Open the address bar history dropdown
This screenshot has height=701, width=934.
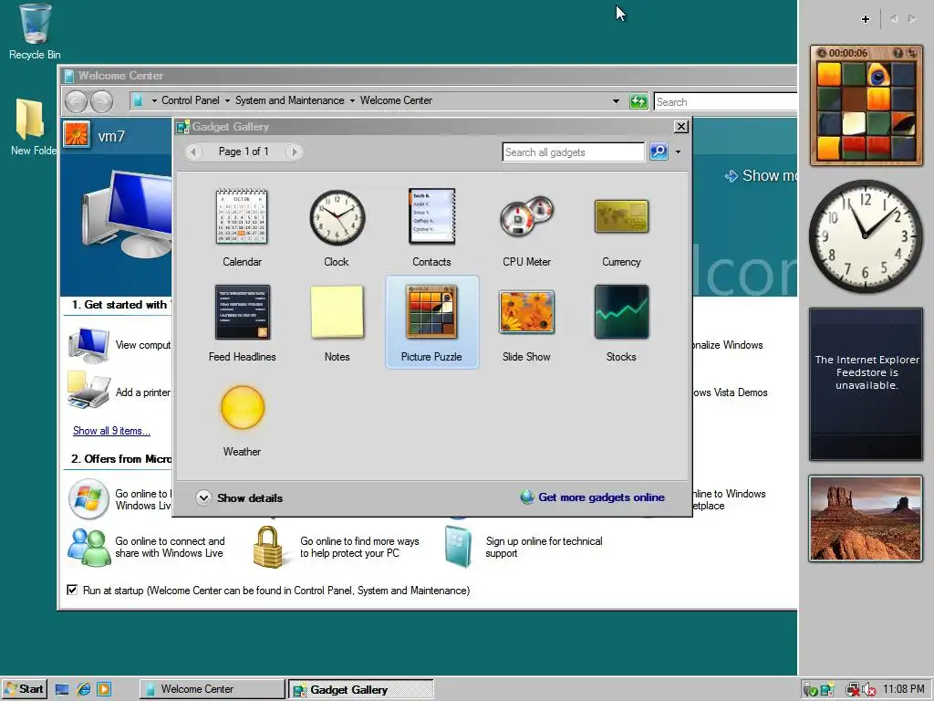(616, 101)
